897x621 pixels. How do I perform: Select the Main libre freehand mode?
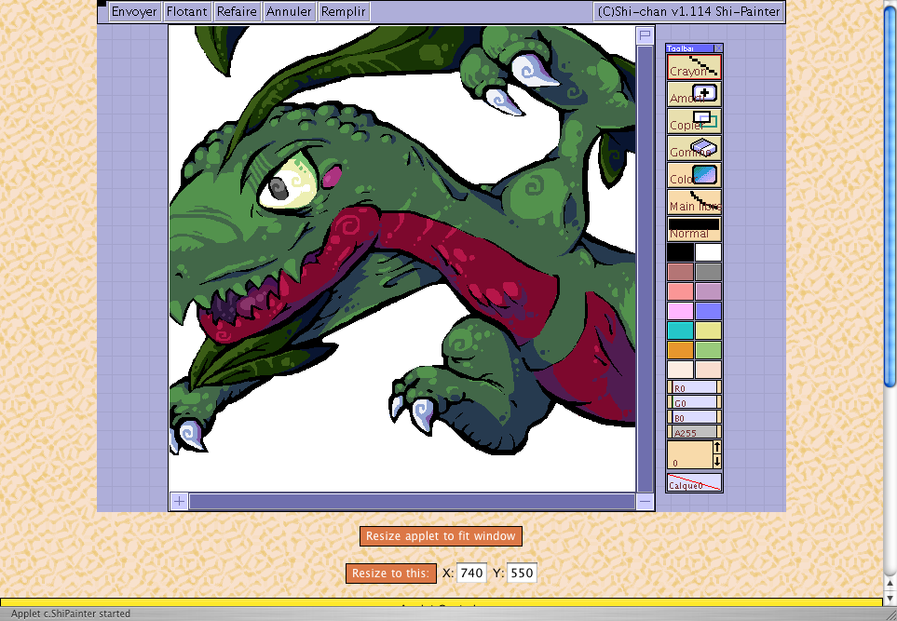pyautogui.click(x=694, y=202)
